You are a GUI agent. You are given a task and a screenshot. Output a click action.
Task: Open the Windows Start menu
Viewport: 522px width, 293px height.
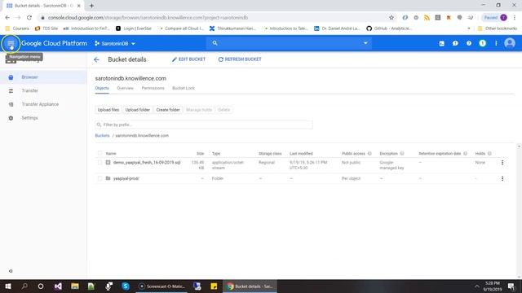click(x=8, y=286)
